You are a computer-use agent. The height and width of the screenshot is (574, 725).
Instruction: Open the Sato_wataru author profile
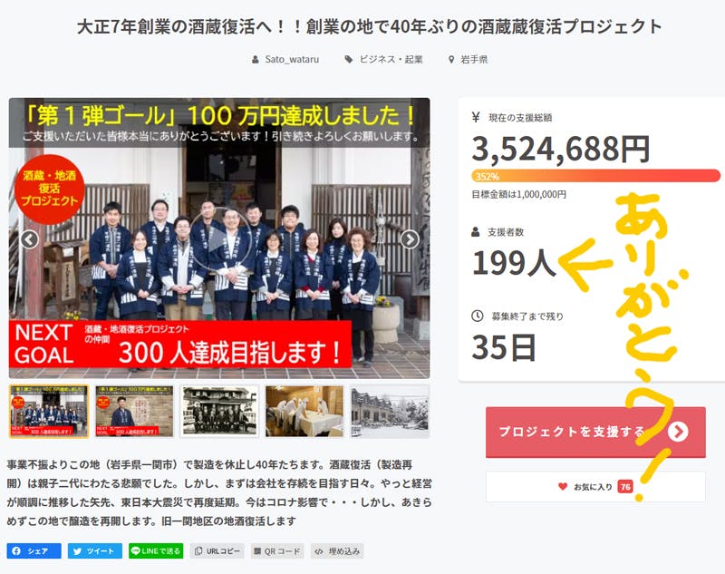pos(285,59)
